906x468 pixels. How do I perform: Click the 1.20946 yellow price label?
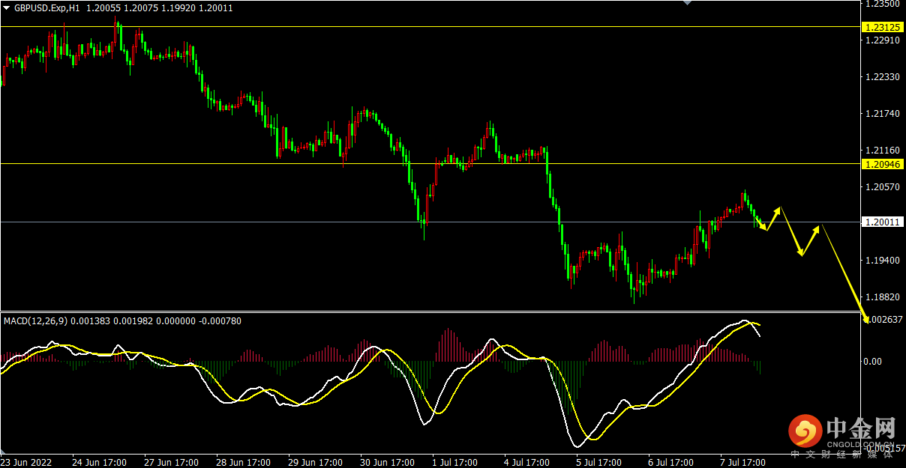881,163
